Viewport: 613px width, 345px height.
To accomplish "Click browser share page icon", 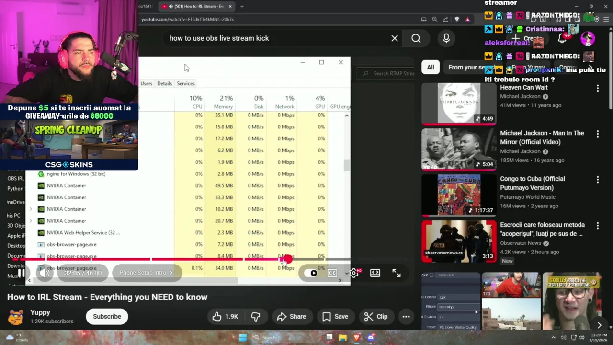I will point(445,19).
